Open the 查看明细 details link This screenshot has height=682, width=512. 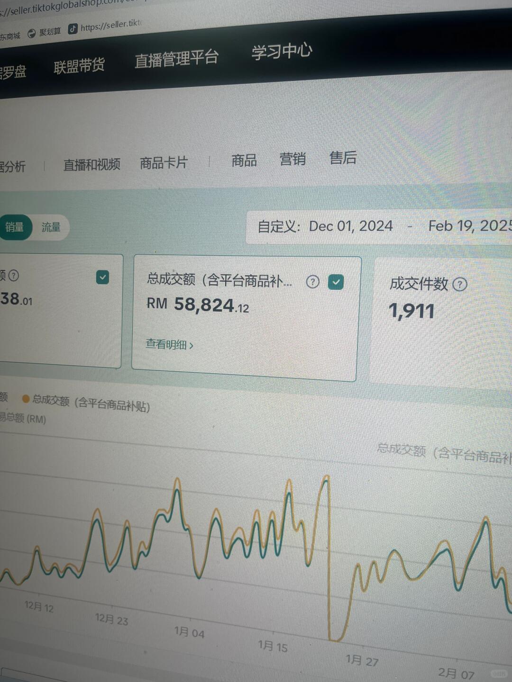click(x=169, y=344)
